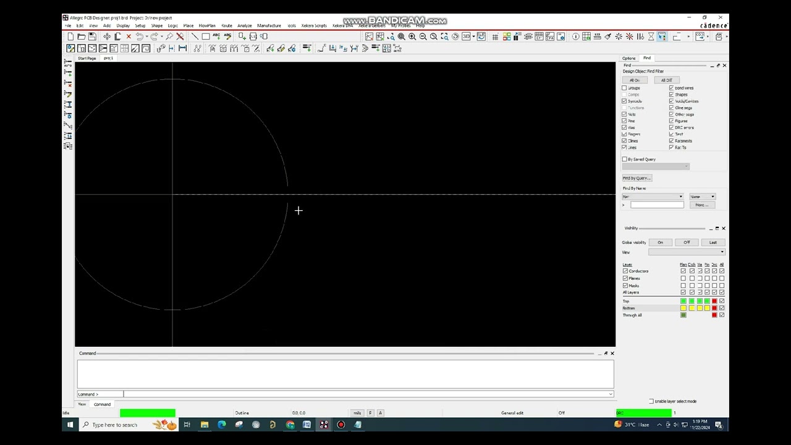Click the Copy icon
This screenshot has width=791, height=445.
point(117,36)
